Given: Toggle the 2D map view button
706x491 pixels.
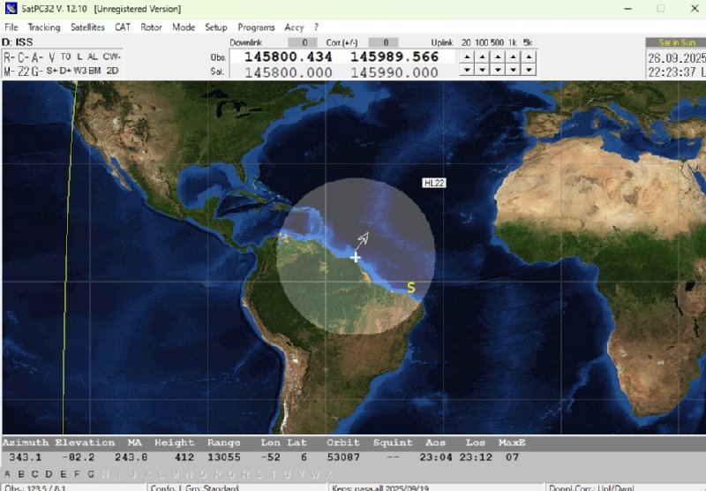Looking at the screenshot, I should point(113,70).
